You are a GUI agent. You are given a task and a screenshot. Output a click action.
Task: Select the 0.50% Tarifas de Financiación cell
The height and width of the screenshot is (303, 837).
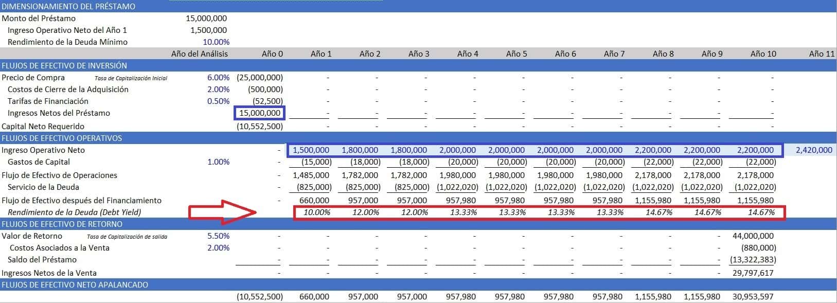[218, 101]
